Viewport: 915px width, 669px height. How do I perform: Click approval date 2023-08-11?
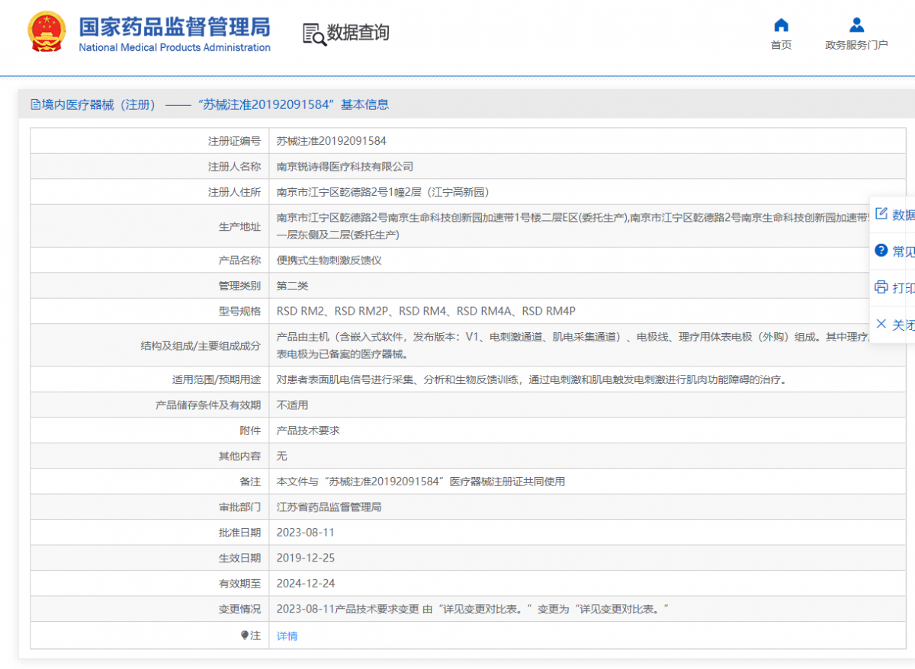coord(306,533)
